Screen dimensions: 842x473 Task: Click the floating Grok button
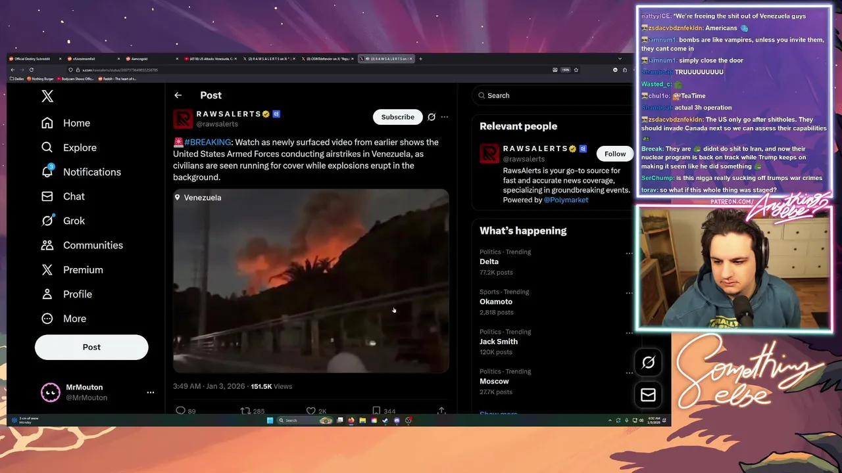click(648, 362)
